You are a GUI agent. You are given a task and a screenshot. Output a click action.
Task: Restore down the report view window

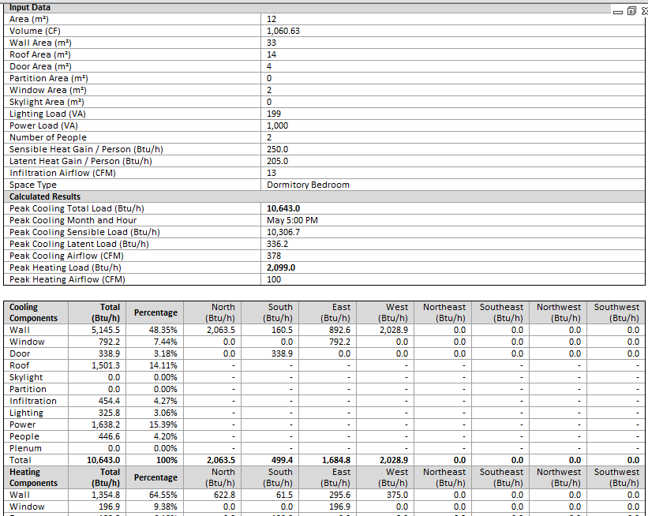click(x=631, y=11)
